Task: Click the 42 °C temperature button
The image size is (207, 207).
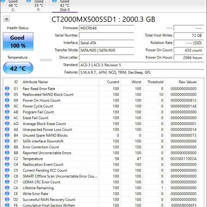Action: pyautogui.click(x=18, y=68)
